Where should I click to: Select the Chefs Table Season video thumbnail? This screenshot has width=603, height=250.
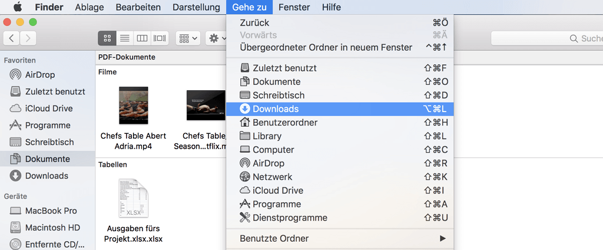point(206,105)
